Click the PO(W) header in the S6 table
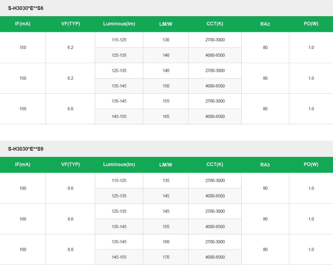 click(x=311, y=24)
